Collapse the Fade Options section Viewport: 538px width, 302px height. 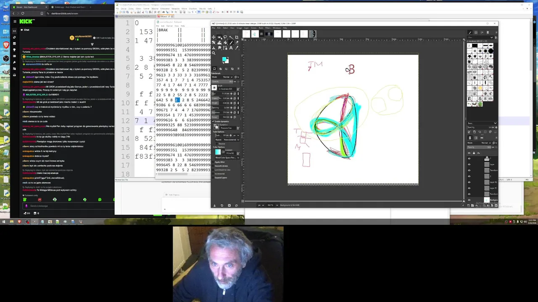pos(219,131)
